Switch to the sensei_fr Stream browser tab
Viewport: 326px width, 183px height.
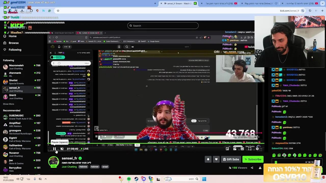[178, 3]
